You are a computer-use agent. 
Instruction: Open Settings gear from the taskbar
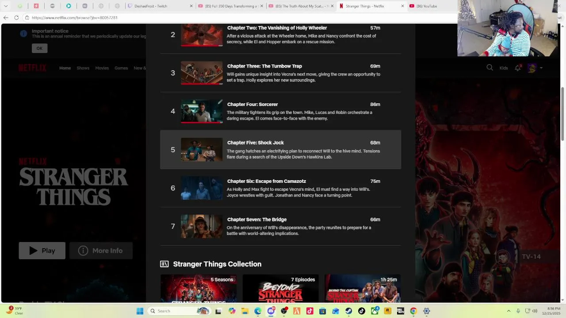(427, 311)
